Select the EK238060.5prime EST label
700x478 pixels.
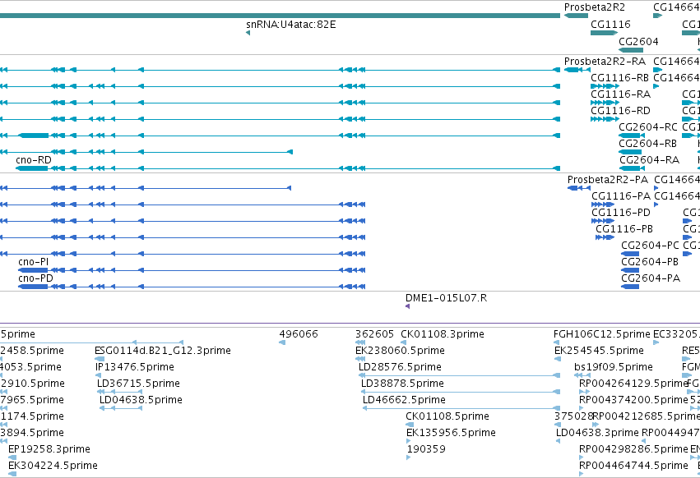pyautogui.click(x=400, y=351)
